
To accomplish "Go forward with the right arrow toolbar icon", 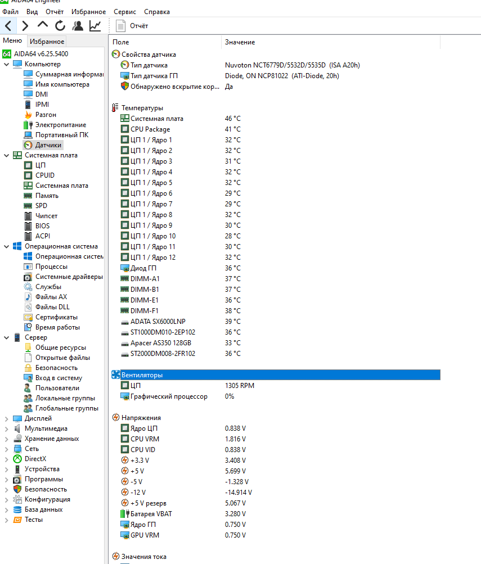I will coord(25,26).
